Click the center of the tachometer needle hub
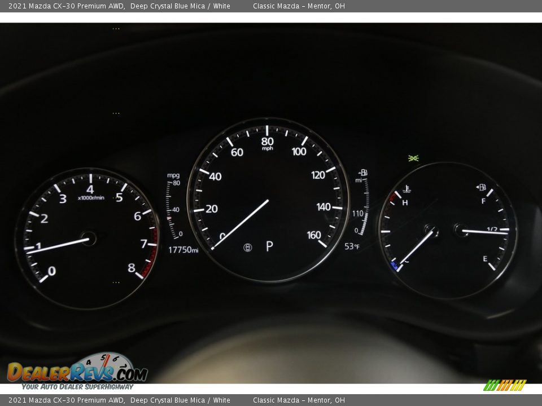 (89, 239)
